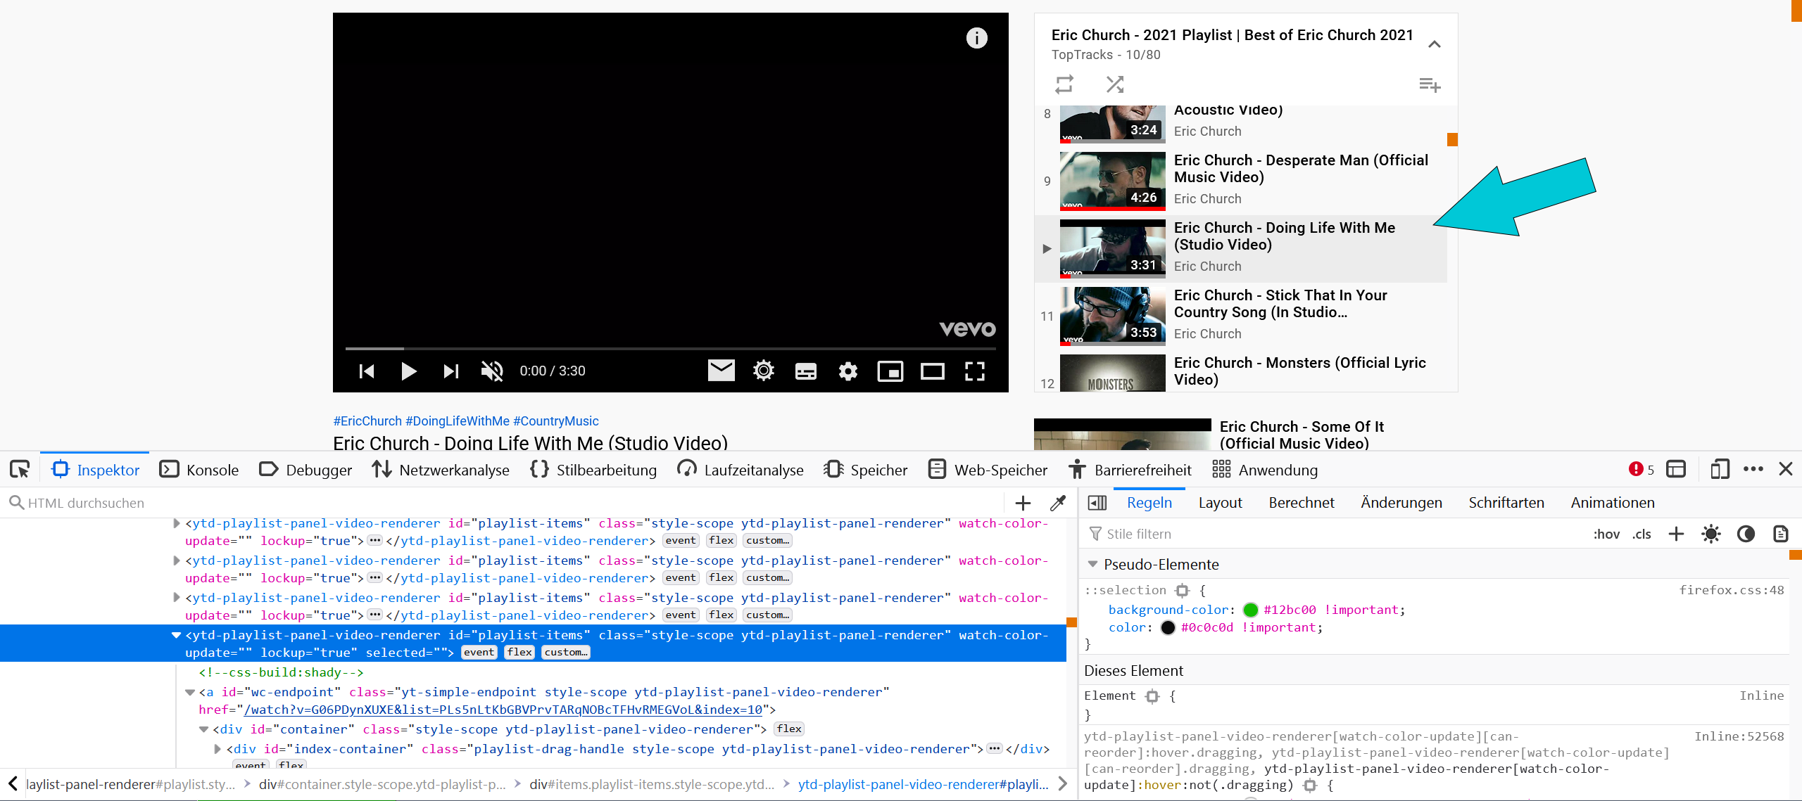1802x801 pixels.
Task: Click the green #12bc00 color swatch
Action: pyautogui.click(x=1250, y=610)
